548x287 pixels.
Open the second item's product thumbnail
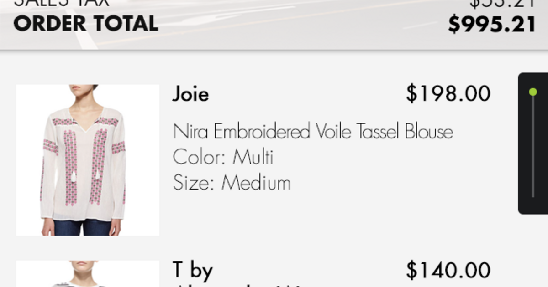pos(88,274)
